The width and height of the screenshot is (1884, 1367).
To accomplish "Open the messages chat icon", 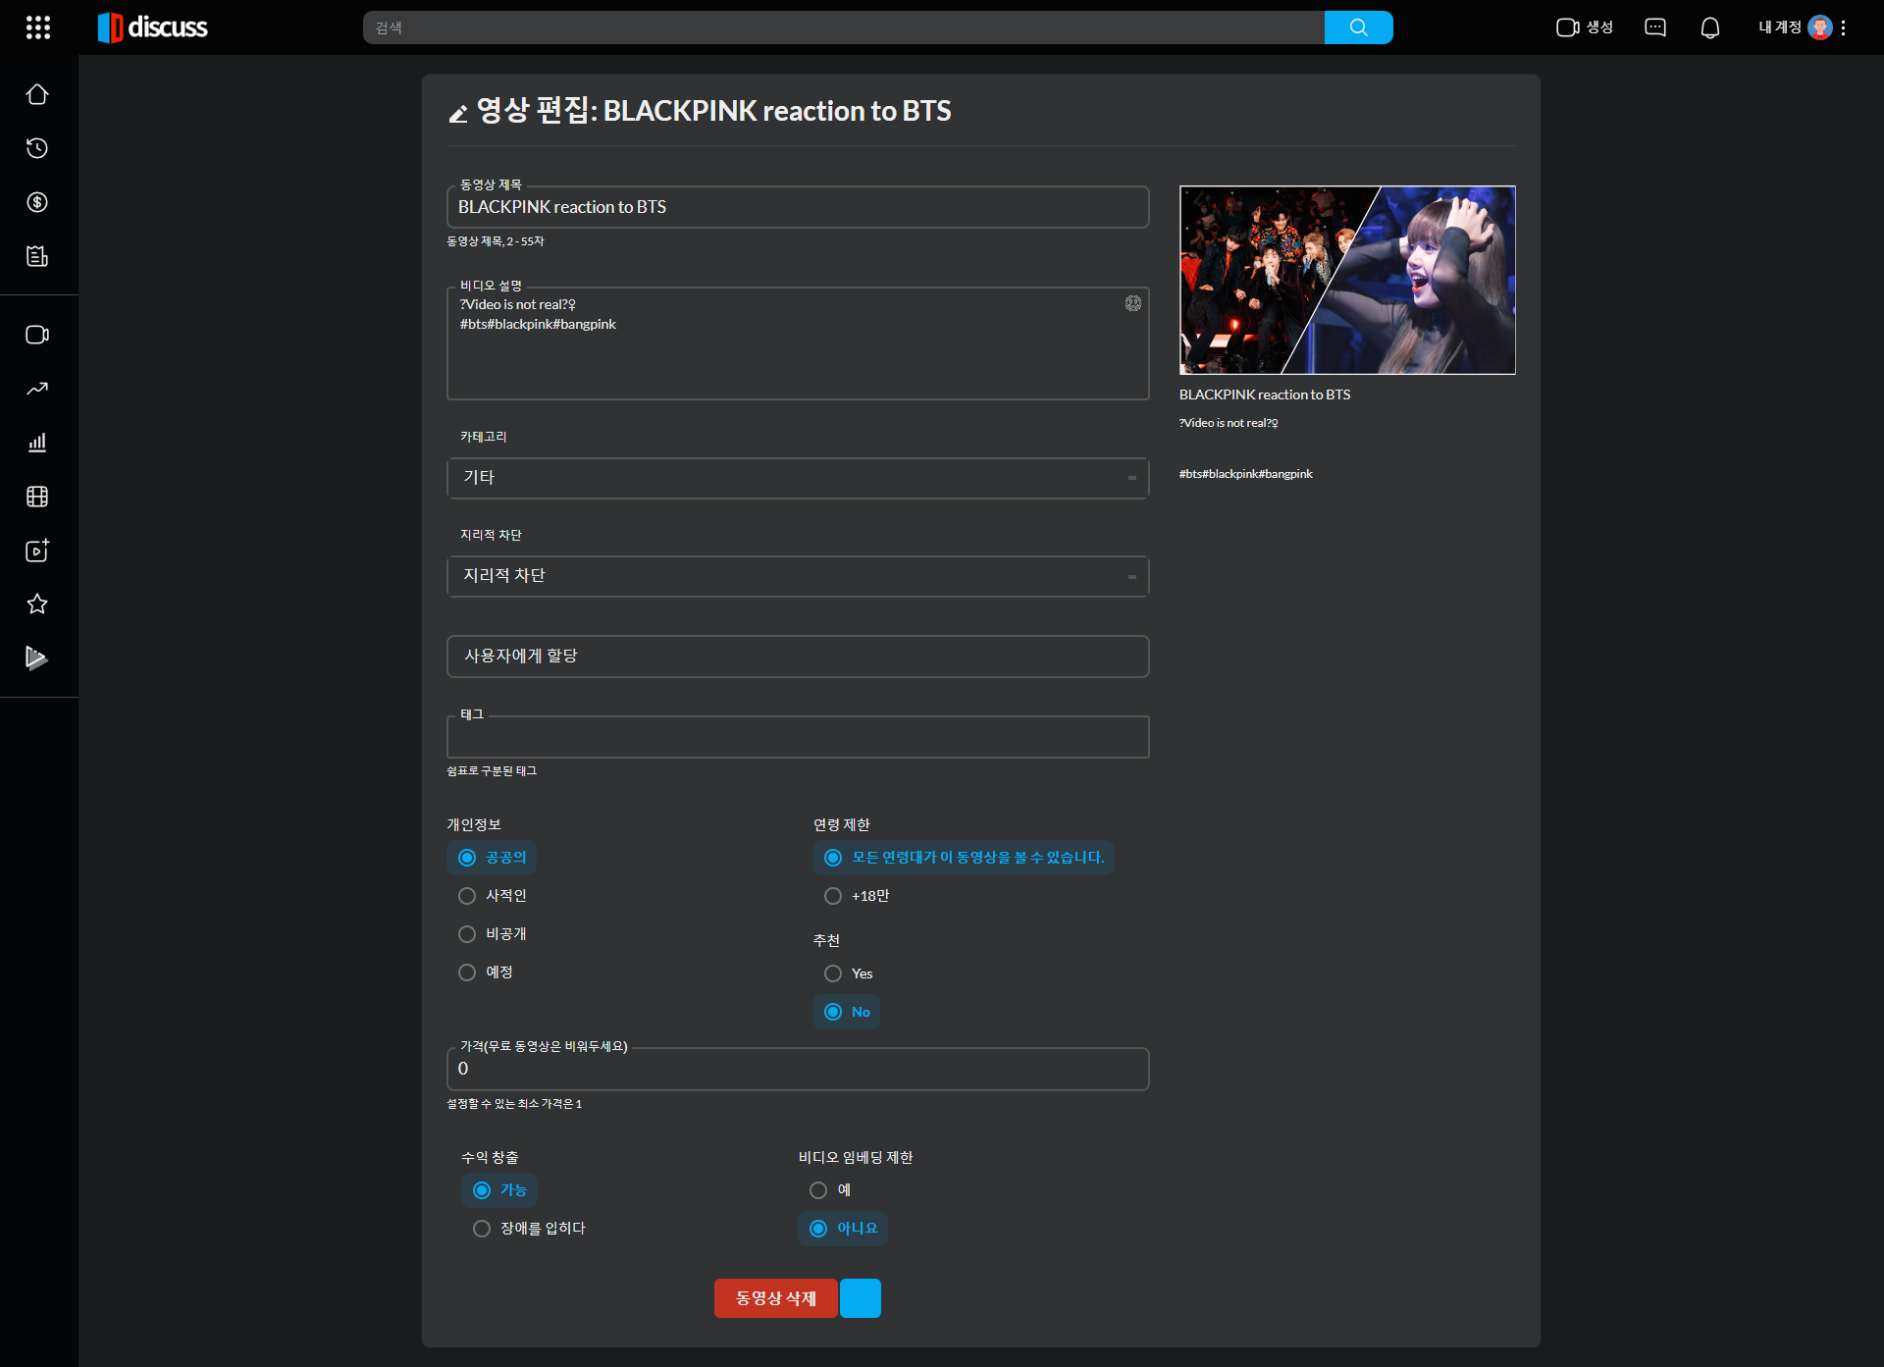I will click(x=1655, y=27).
